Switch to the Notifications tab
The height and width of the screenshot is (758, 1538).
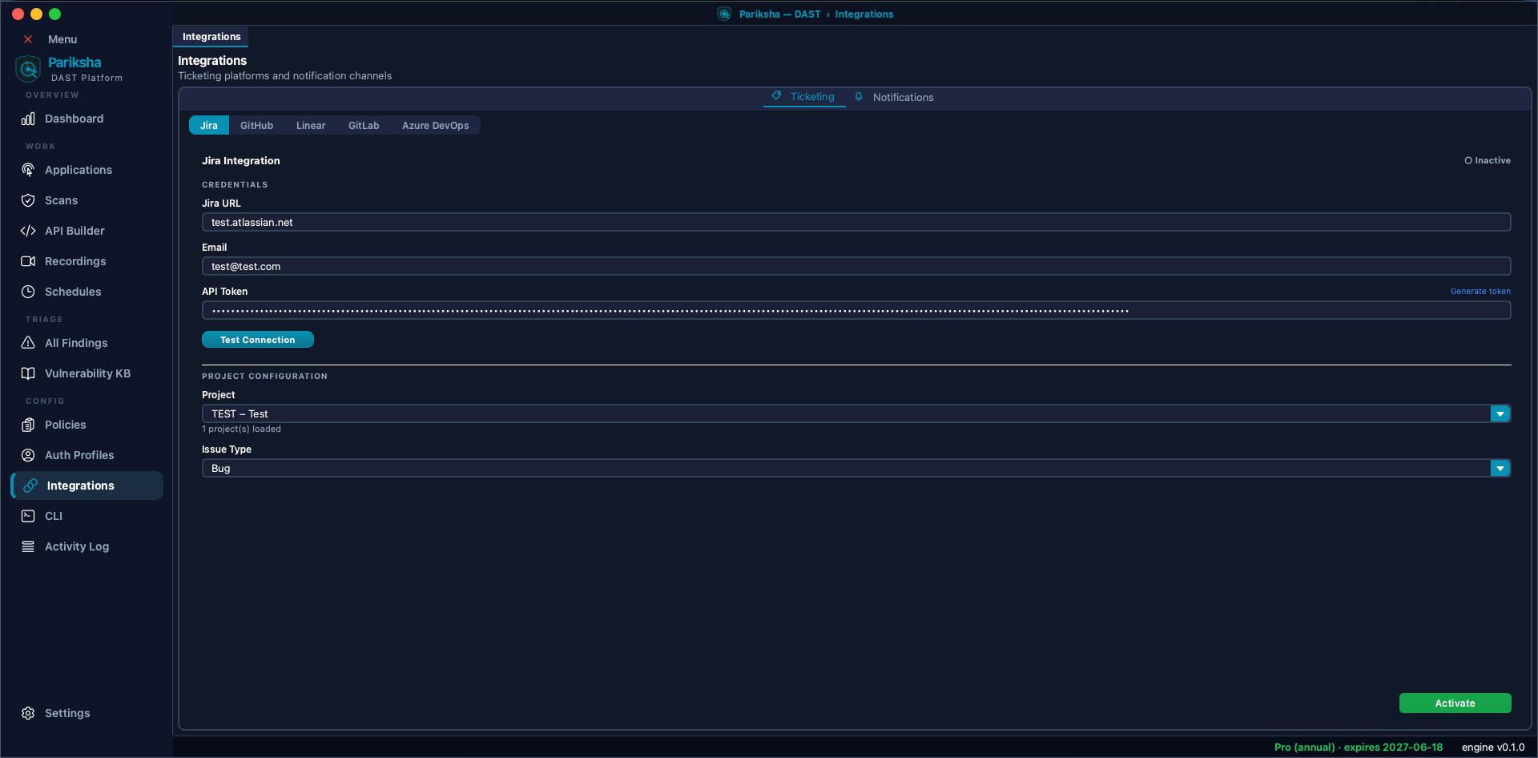(x=894, y=97)
